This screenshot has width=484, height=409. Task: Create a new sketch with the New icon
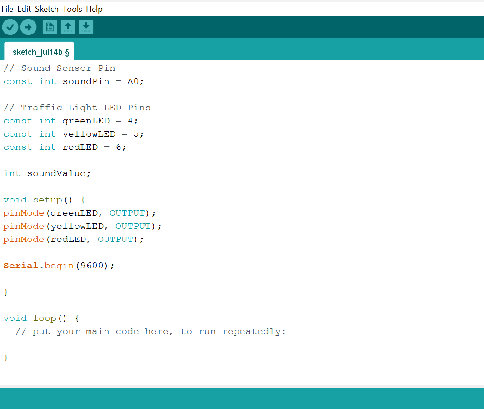pyautogui.click(x=50, y=27)
